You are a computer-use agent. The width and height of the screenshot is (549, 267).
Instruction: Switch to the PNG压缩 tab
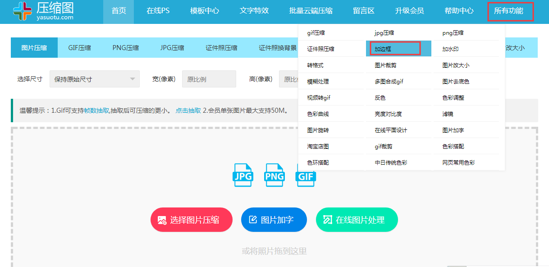126,48
